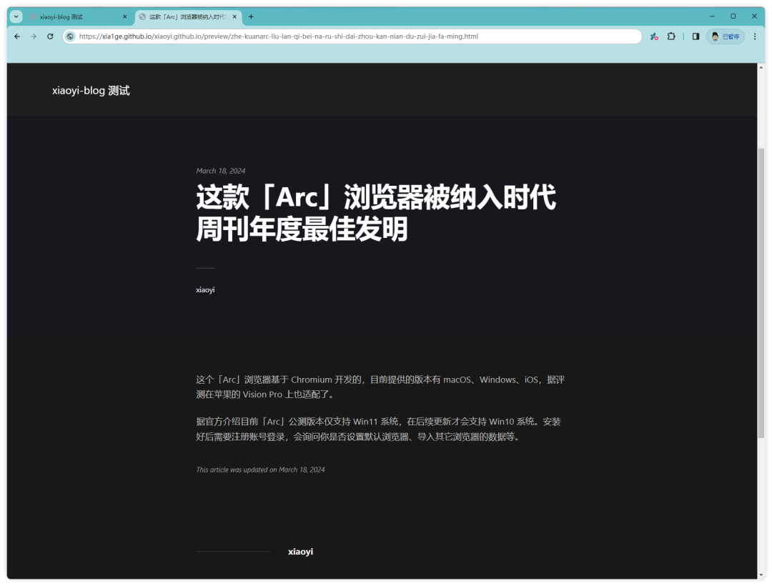
Task: Navigate back using the back arrow
Action: click(17, 36)
